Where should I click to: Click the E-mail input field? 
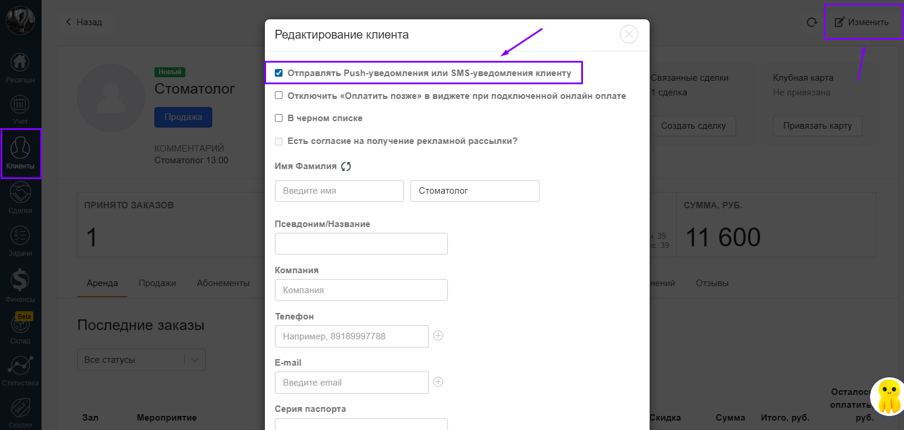351,383
